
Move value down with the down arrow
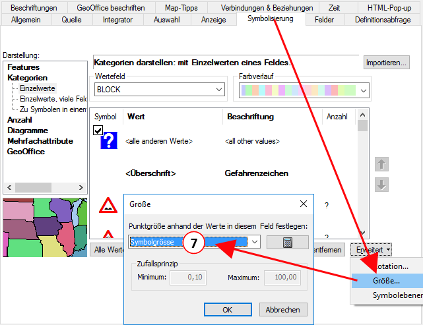point(381,185)
